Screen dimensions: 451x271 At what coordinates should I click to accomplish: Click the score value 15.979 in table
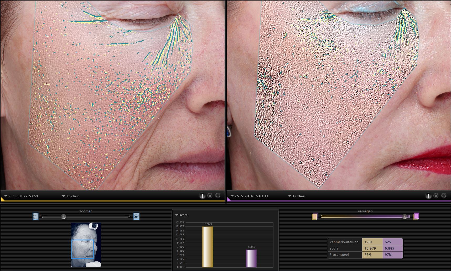(x=372, y=248)
